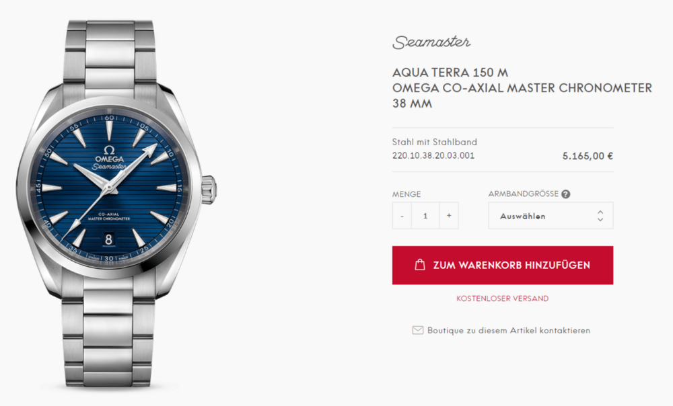The image size is (673, 406).
Task: Click the shopping bag icon on the red button
Action: point(420,265)
